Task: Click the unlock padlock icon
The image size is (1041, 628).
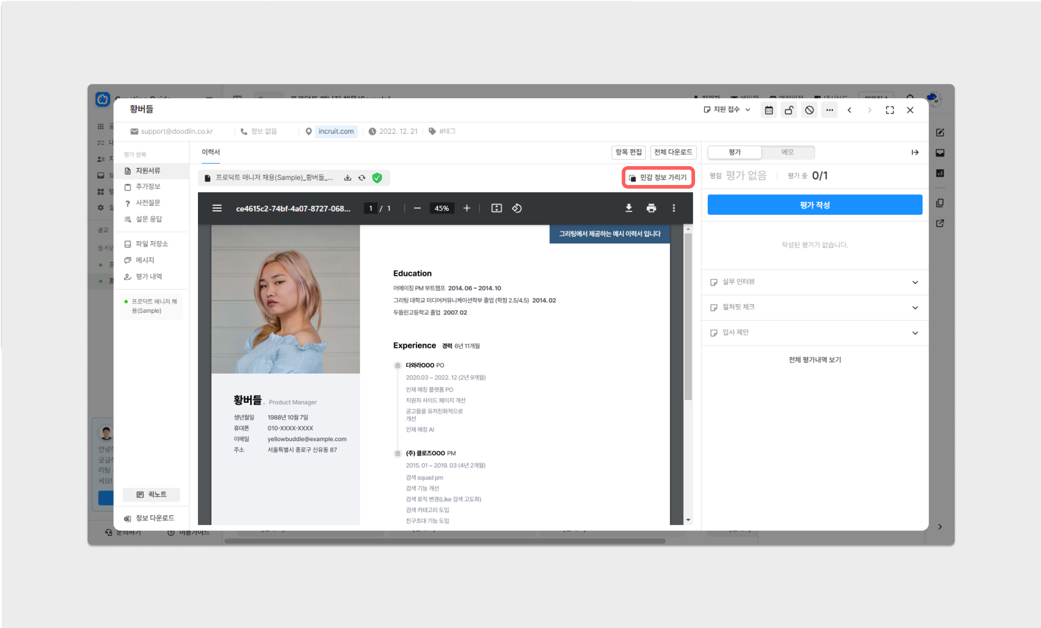Action: (x=789, y=110)
